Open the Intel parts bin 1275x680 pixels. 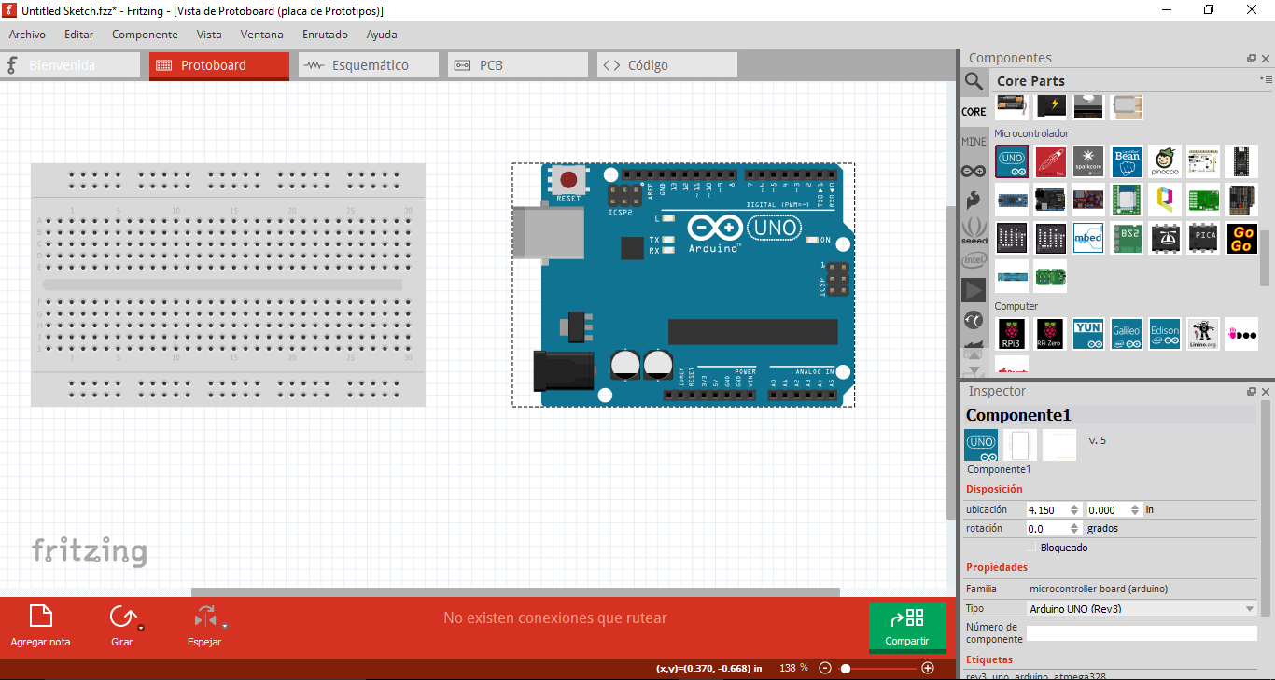tap(974, 259)
